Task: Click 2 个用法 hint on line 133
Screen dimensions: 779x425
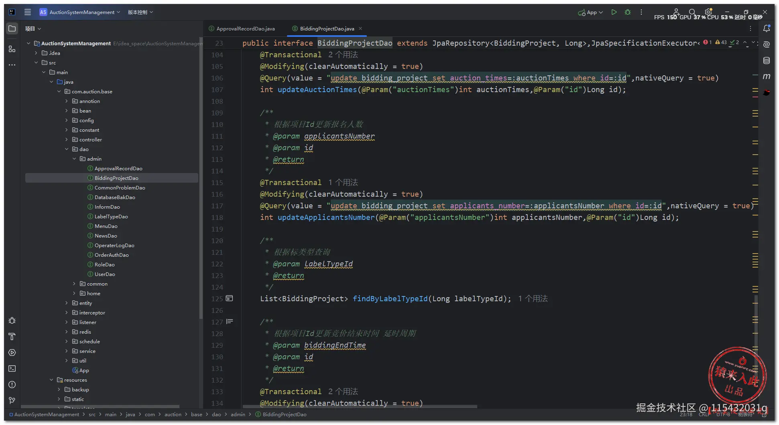Action: (343, 391)
